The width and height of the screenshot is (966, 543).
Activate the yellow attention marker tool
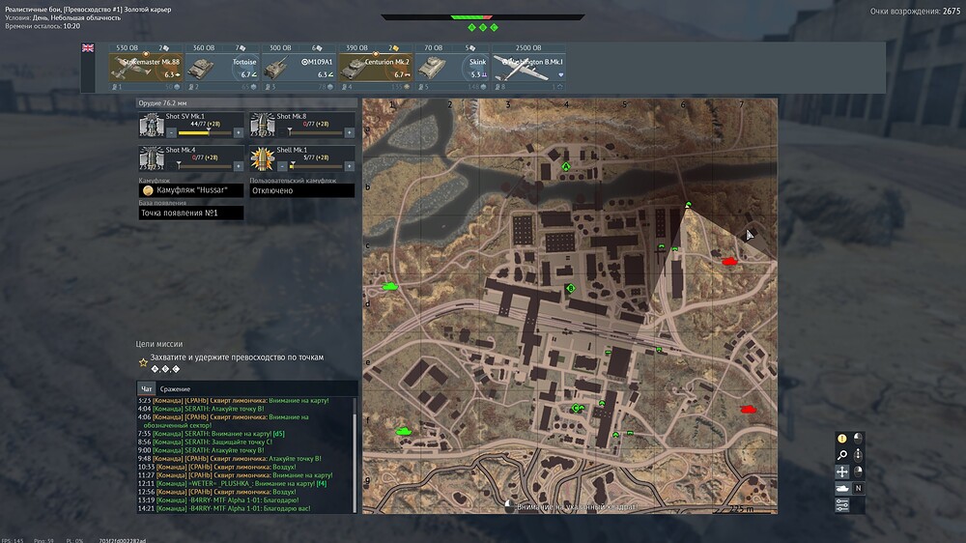842,439
